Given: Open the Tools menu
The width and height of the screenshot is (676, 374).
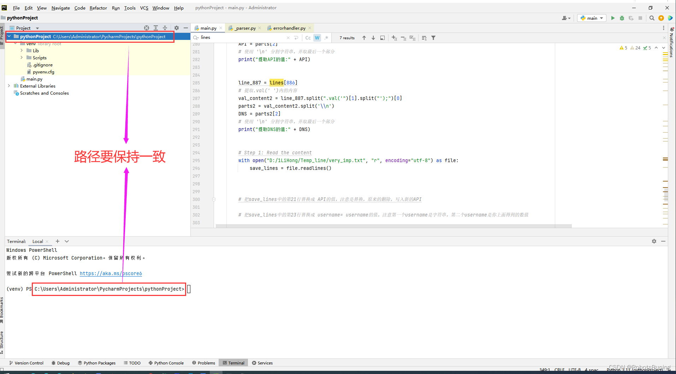Looking at the screenshot, I should 130,8.
